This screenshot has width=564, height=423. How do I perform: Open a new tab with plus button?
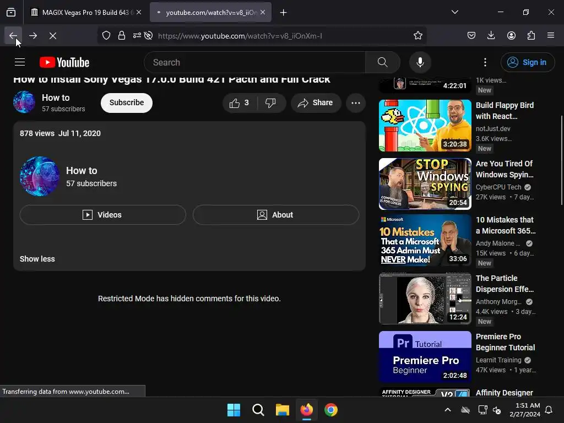[284, 13]
